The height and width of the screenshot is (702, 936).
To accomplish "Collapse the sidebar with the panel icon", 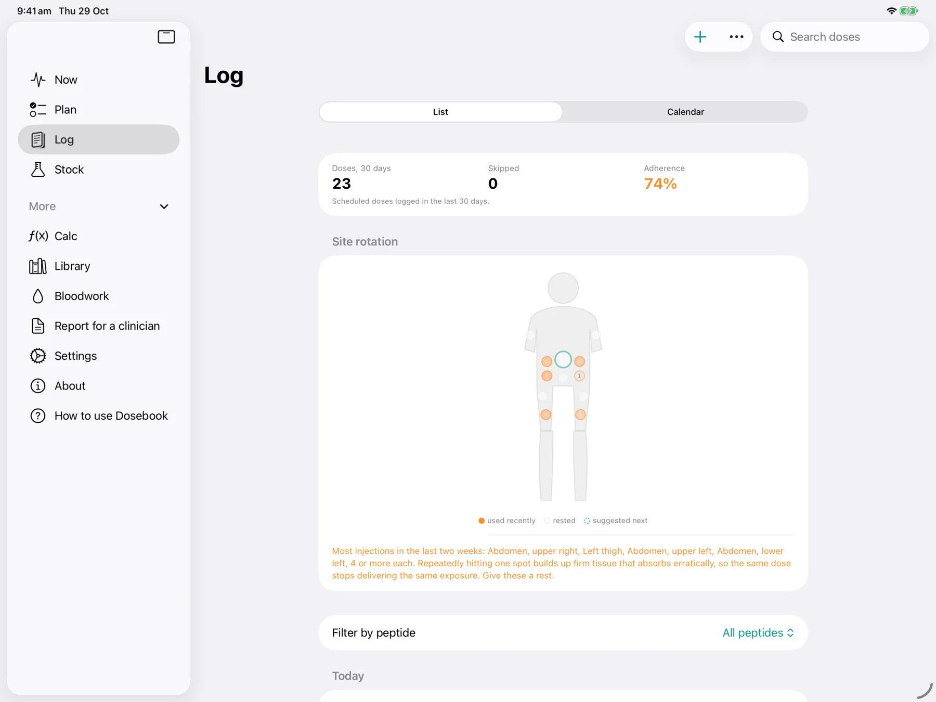I will pyautogui.click(x=166, y=37).
